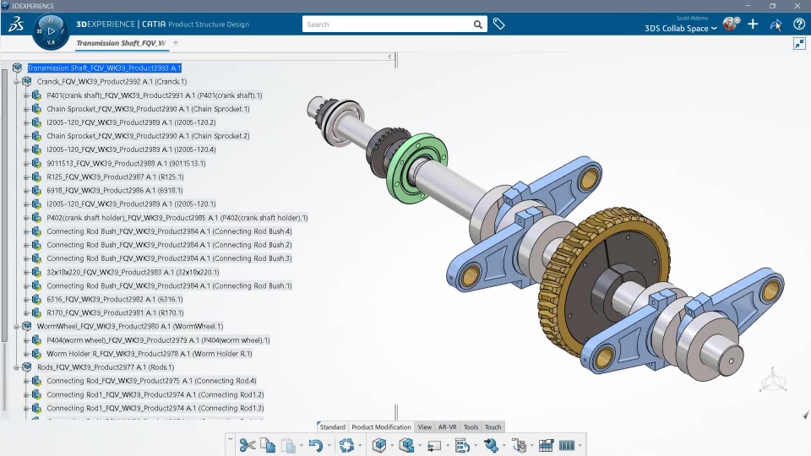This screenshot has height=456, width=811.
Task: Open the Update dropdown arrow
Action: click(x=360, y=446)
